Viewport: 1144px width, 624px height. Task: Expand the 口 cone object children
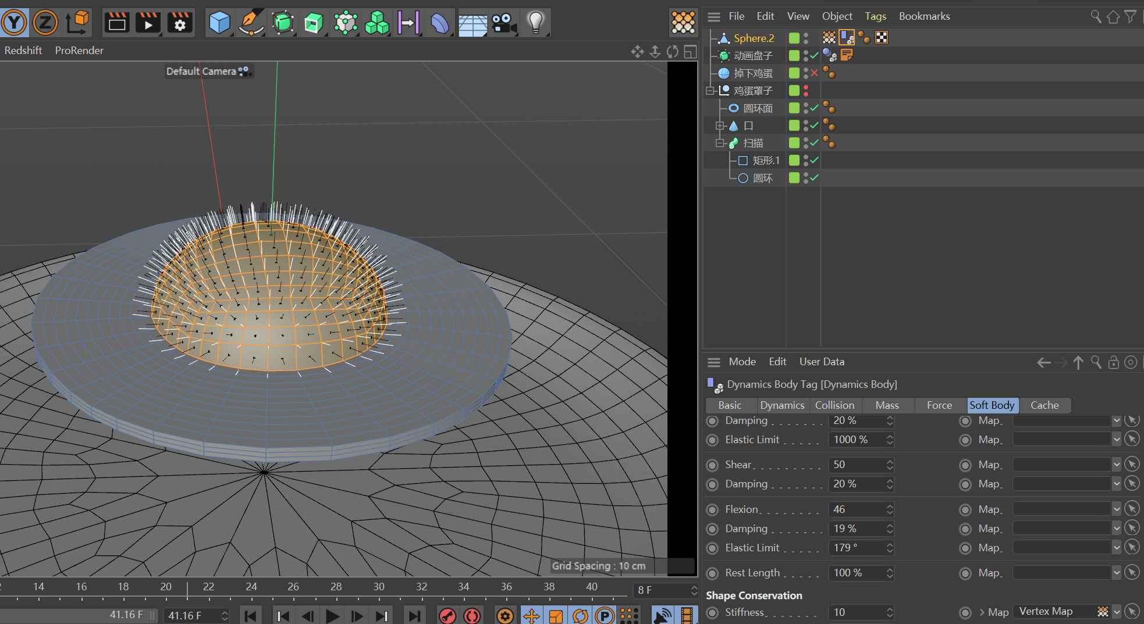720,126
